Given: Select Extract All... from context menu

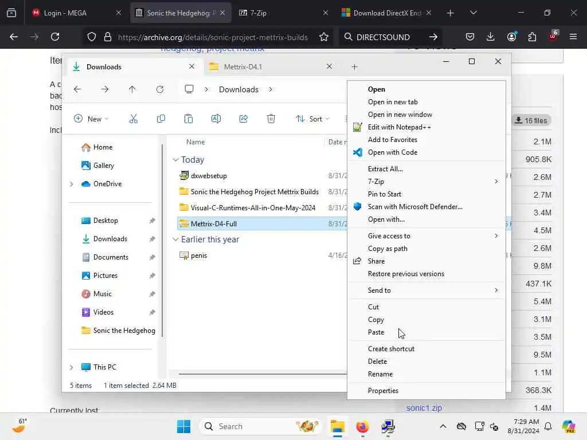Looking at the screenshot, I should coord(426,169).
